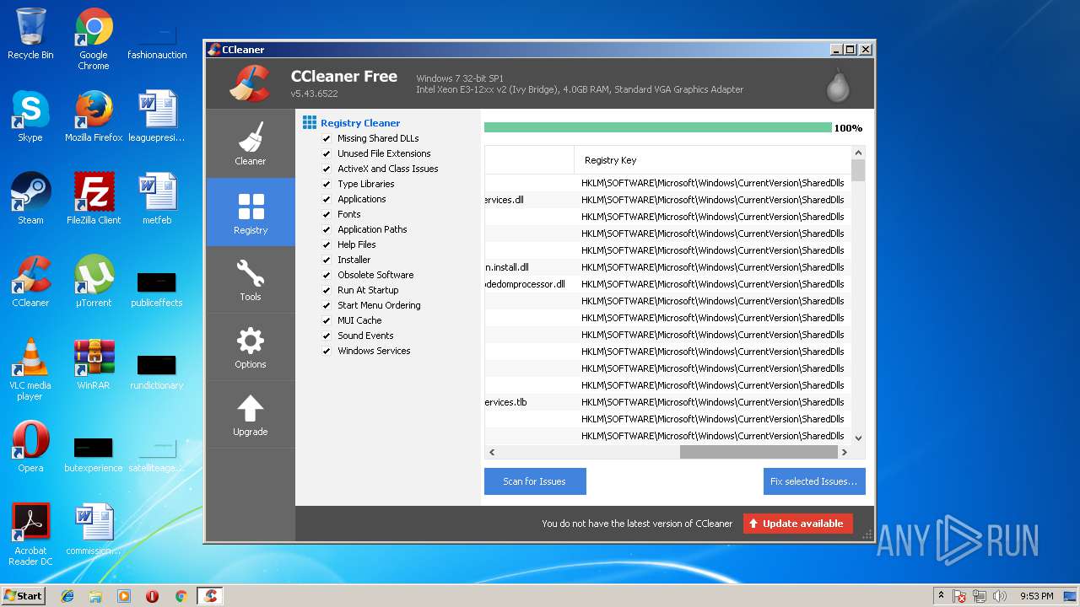This screenshot has height=607, width=1080.
Task: Disable the Applications checkbox
Action: tap(327, 200)
